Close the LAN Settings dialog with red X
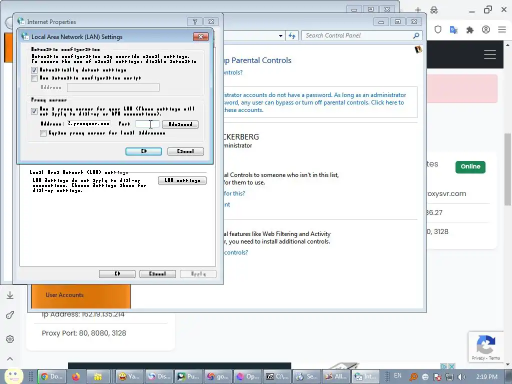Screen dimensions: 512x384 [201, 36]
